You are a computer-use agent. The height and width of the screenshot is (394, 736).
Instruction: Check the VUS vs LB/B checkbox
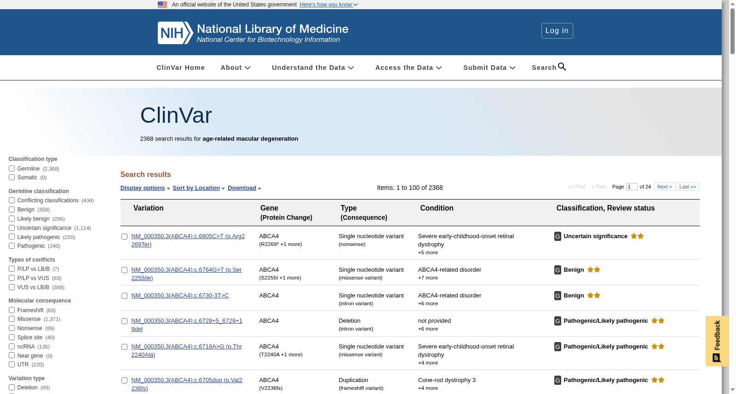[11, 287]
